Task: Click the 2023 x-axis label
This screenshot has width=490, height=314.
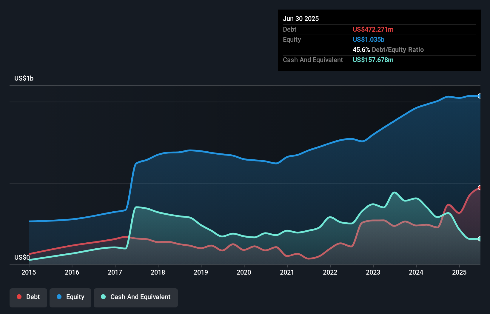Action: pyautogui.click(x=373, y=272)
